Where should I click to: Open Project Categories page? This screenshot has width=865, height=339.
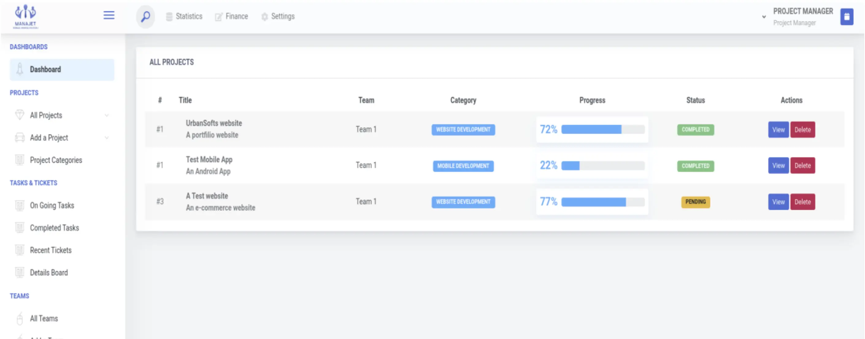(62, 160)
